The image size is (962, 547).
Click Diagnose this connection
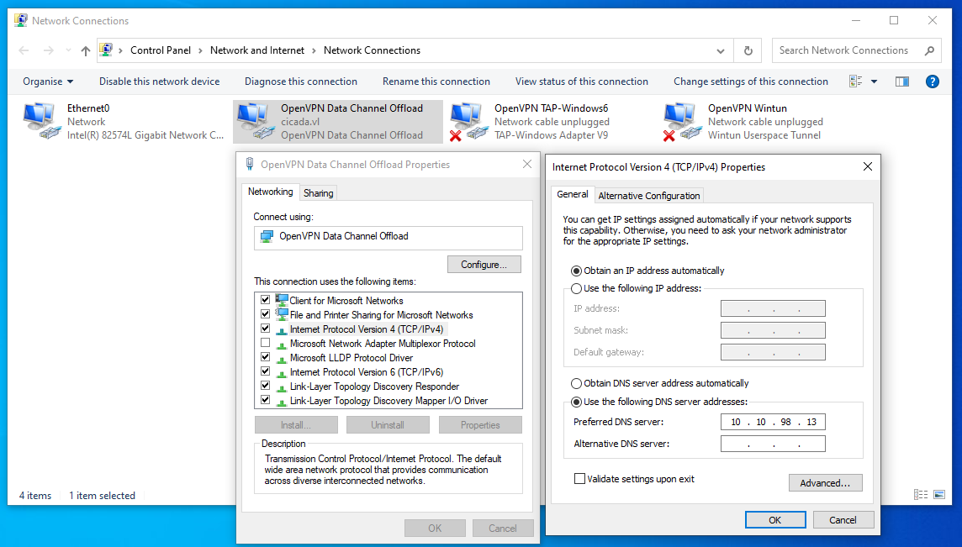coord(301,82)
